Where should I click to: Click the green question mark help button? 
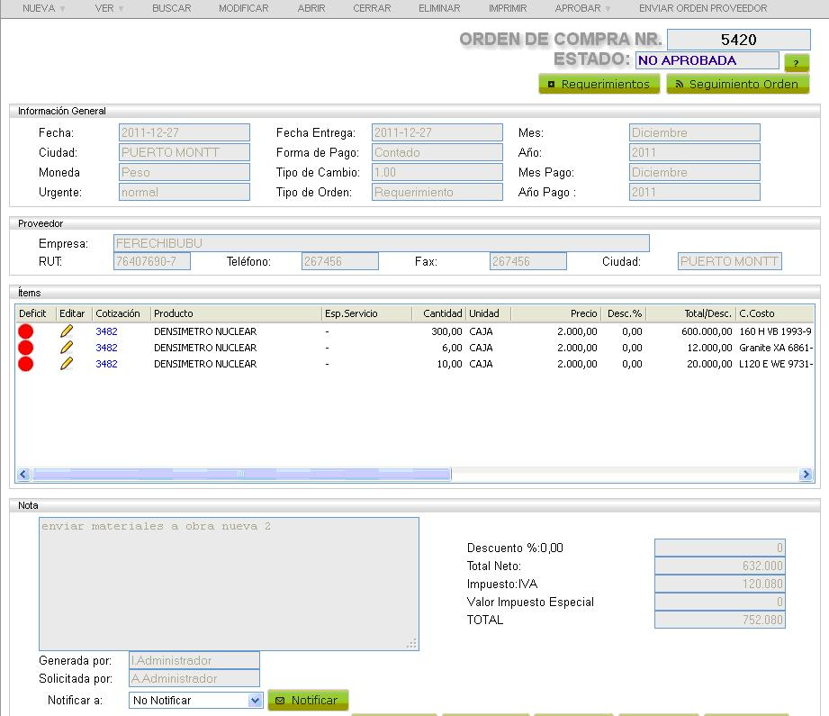click(797, 62)
